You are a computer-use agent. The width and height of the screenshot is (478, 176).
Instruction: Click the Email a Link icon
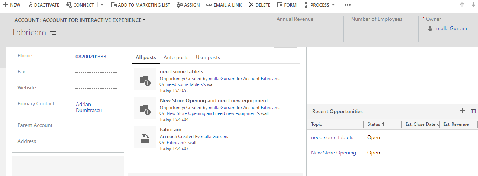(x=209, y=5)
